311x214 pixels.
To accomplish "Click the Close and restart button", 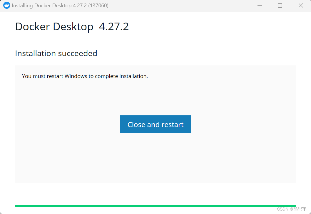I will tap(155, 124).
